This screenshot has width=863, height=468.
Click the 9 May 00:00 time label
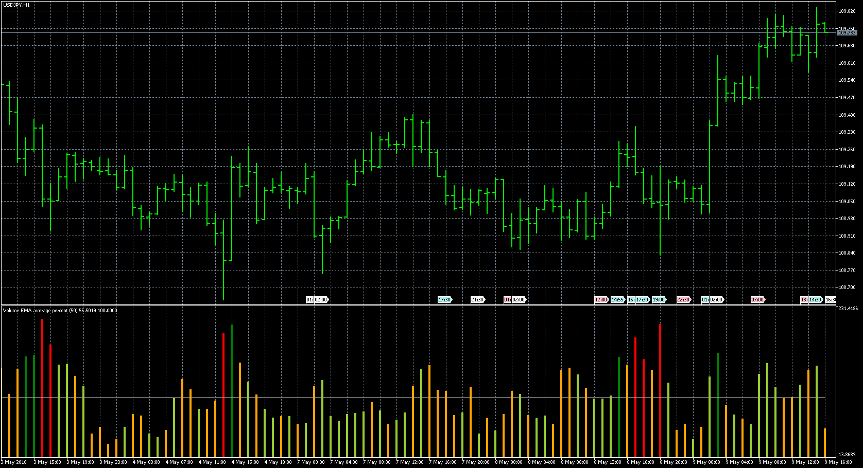[706, 462]
